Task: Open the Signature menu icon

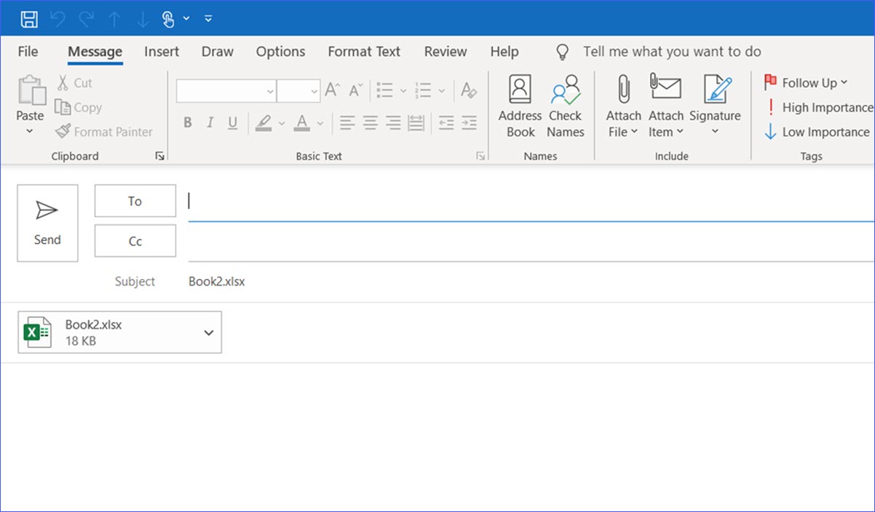Action: 715,90
